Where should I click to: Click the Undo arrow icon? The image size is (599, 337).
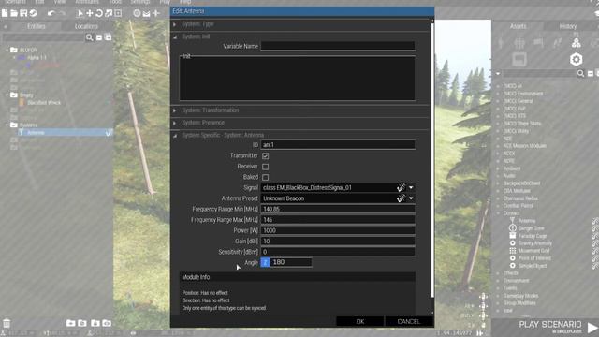pyautogui.click(x=51, y=13)
